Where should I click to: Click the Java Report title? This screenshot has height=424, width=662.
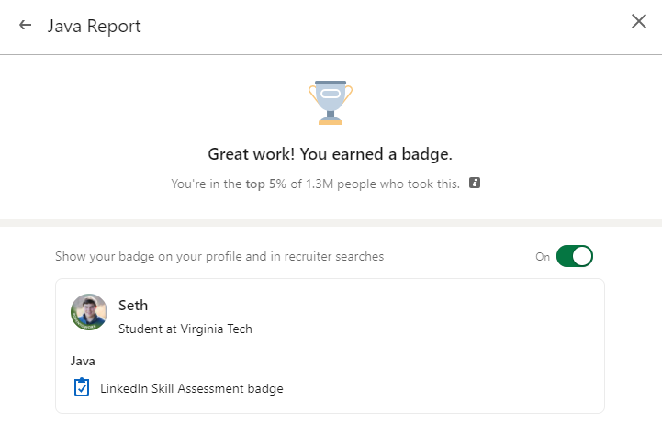click(x=94, y=26)
